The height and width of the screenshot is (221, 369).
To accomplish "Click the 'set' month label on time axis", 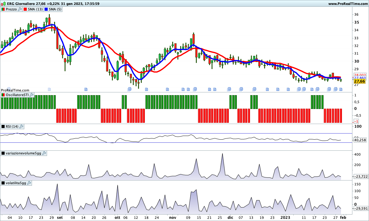I will coord(60,217).
